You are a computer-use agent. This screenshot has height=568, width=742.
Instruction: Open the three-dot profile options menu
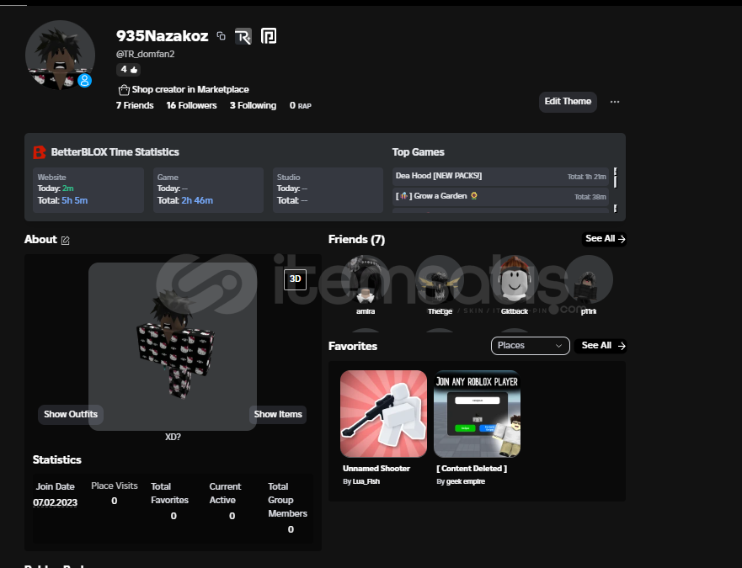tap(615, 102)
